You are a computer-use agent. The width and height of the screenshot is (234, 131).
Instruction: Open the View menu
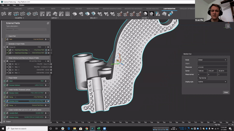(x=14, y=5)
